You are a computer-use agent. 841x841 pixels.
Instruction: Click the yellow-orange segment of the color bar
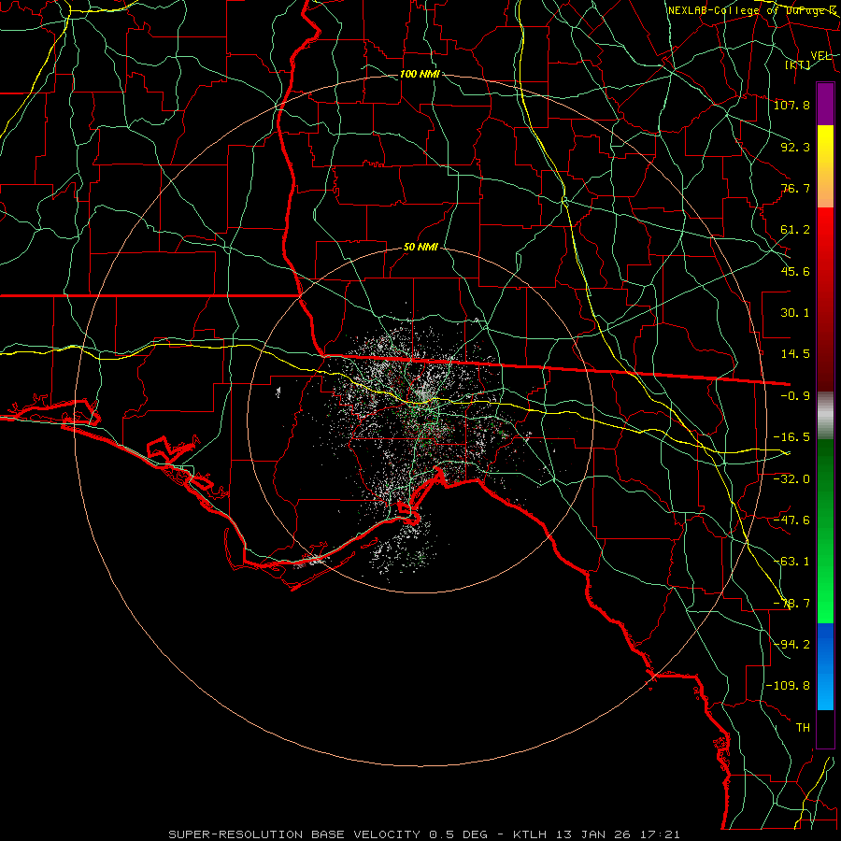point(825,166)
